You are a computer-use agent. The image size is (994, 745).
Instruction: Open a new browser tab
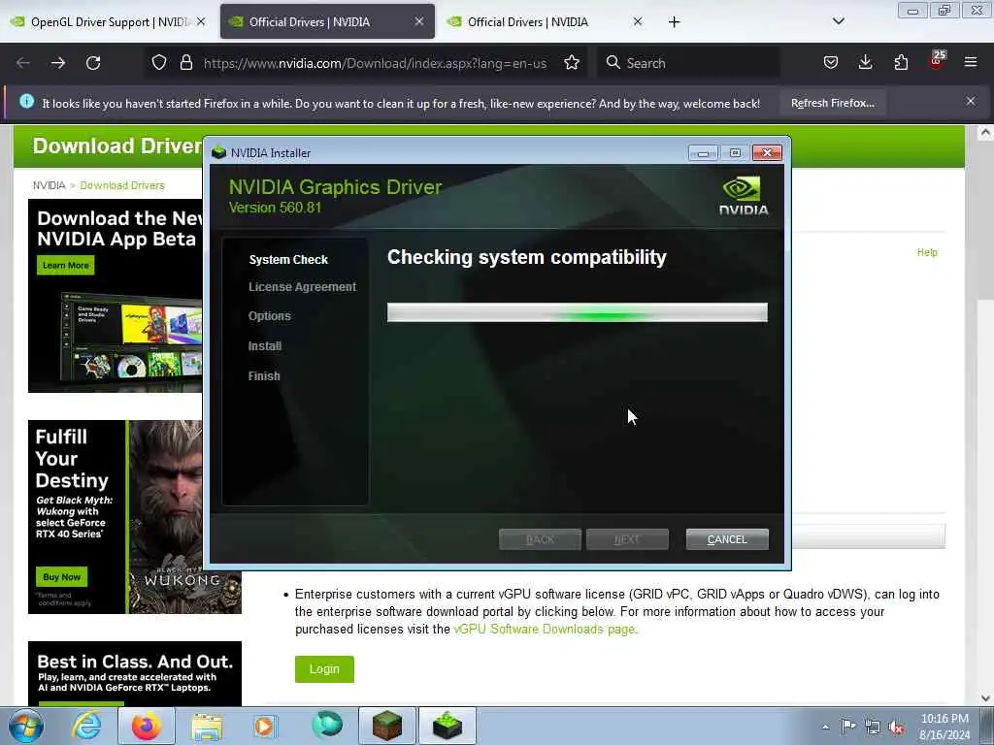pyautogui.click(x=674, y=22)
